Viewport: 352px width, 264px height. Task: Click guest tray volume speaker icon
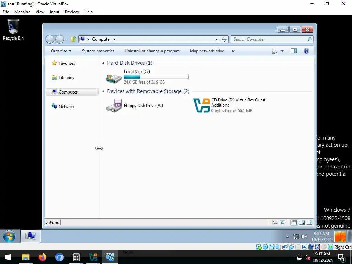tap(304, 236)
